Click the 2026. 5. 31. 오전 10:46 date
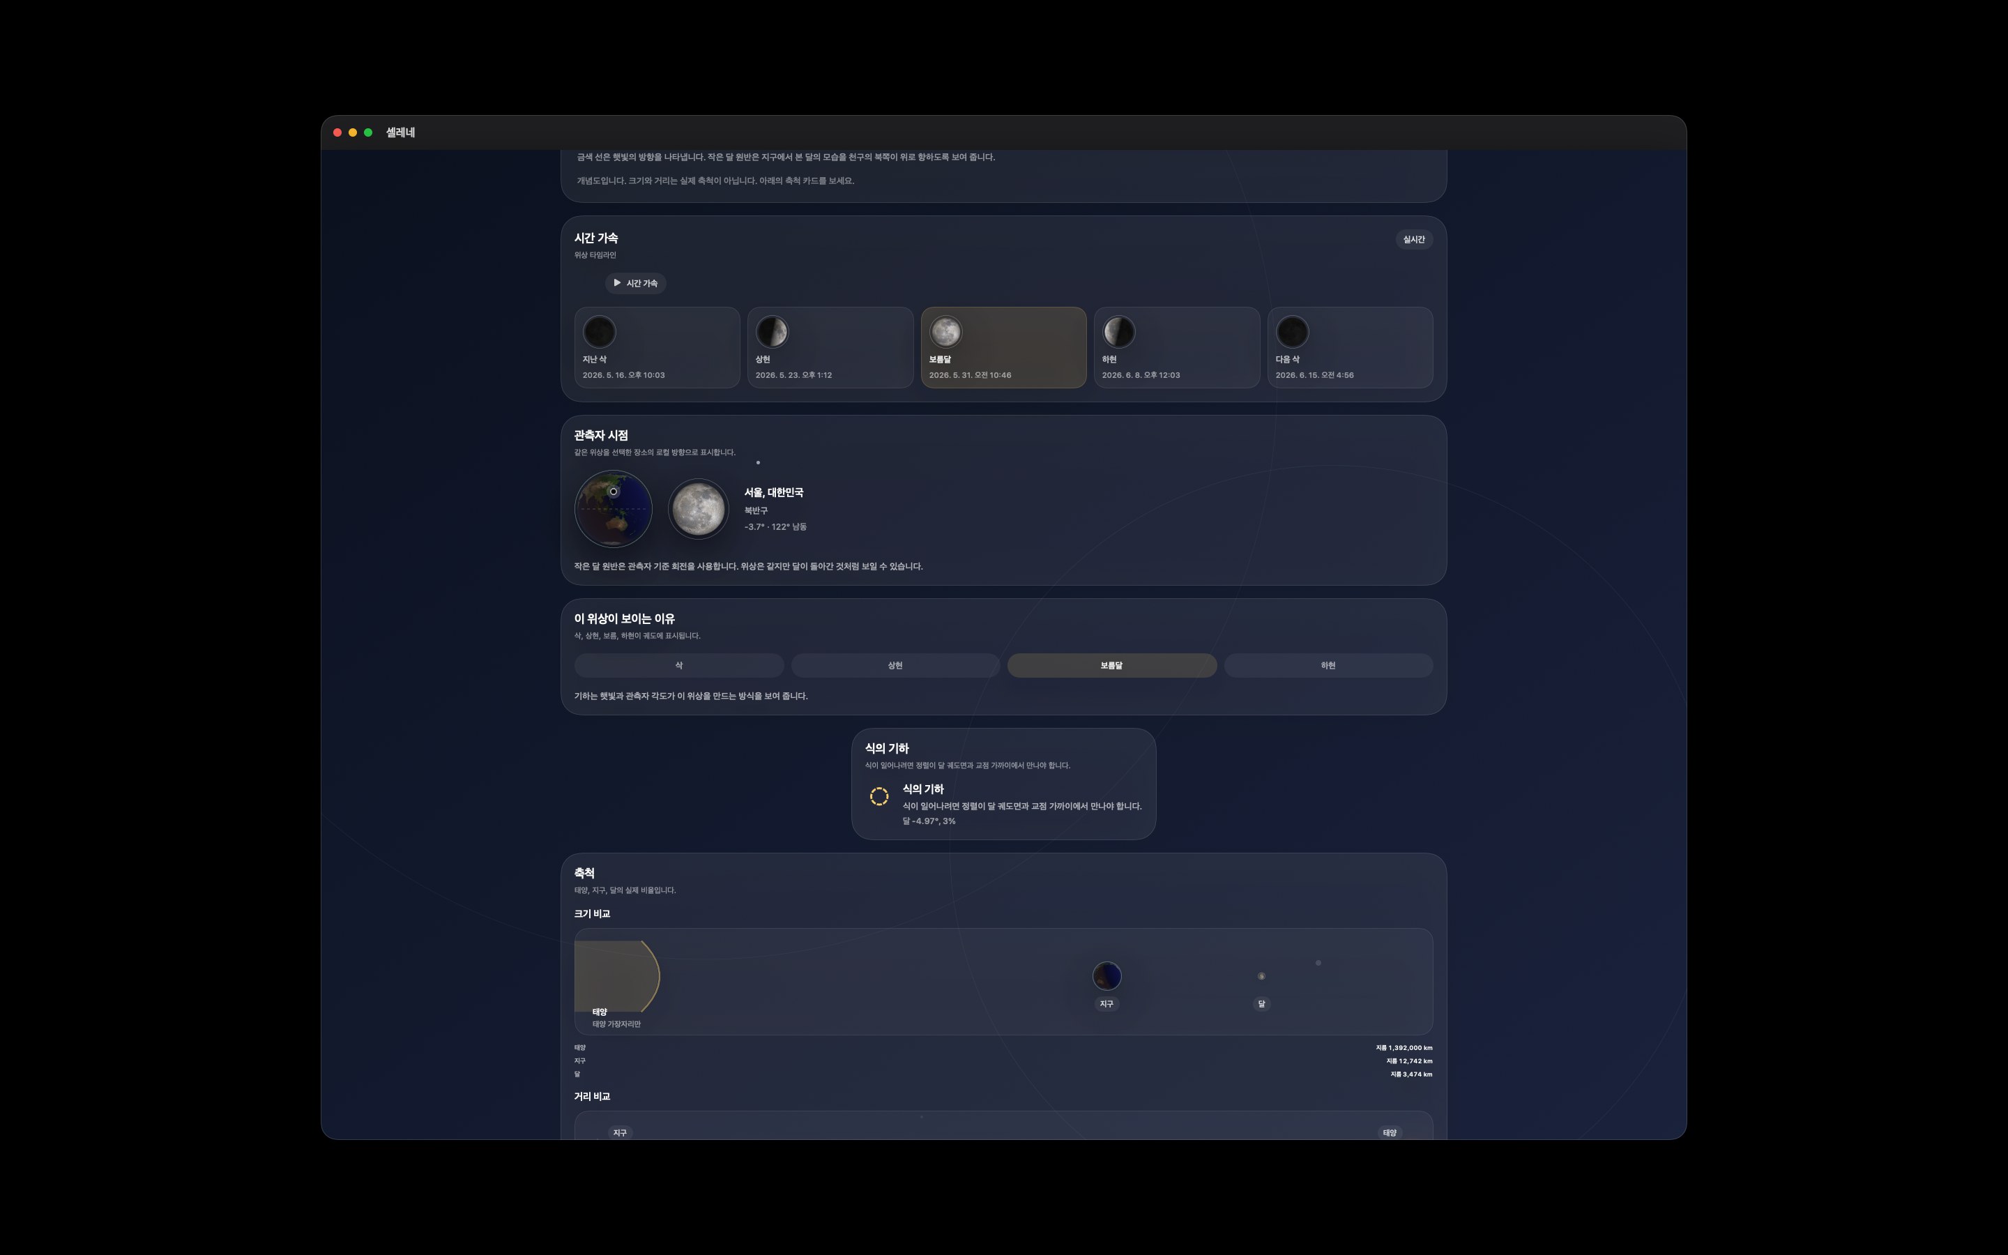 pos(970,375)
